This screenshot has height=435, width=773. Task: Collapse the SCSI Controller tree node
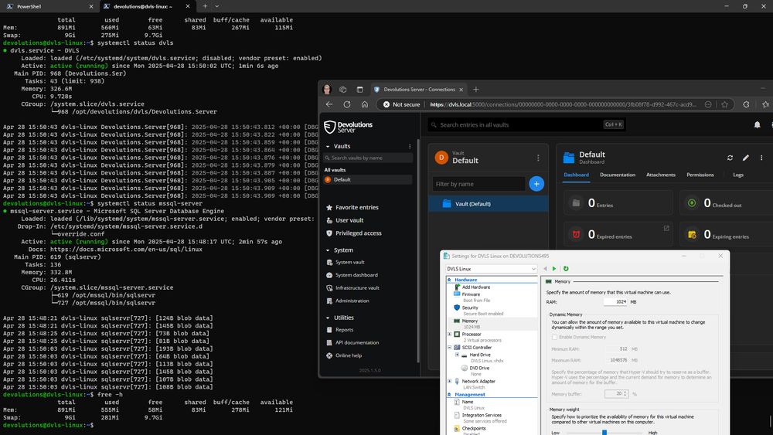tap(449, 348)
